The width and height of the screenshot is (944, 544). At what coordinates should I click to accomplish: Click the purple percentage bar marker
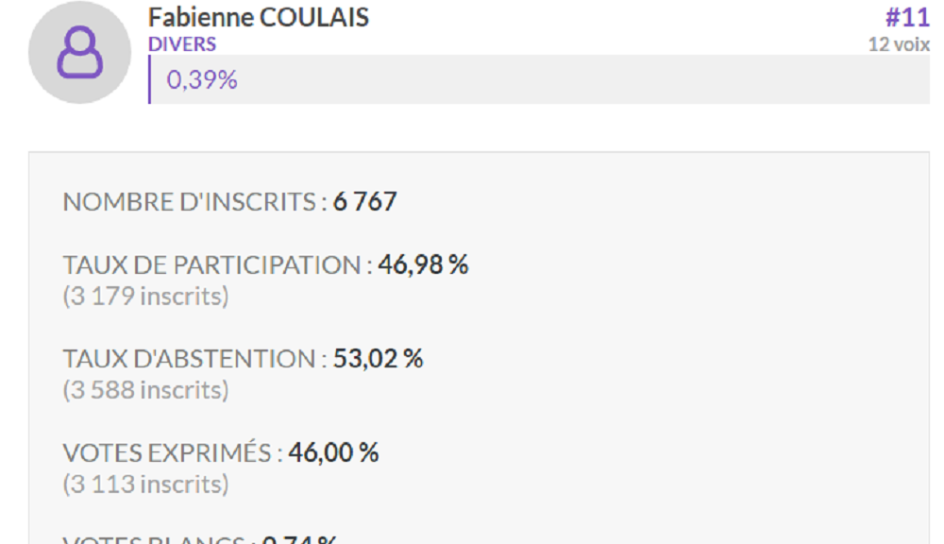coord(149,79)
